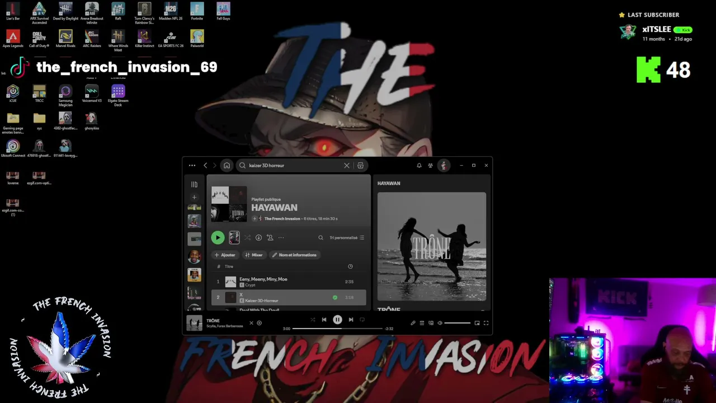Show lyrics with the microphone icon
Viewport: 716px width, 403px height.
tap(413, 323)
